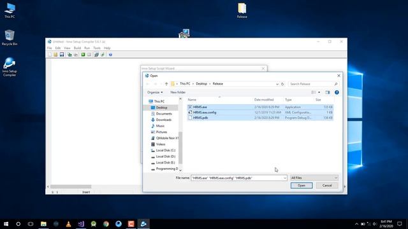Click the New folder button
408x229 pixels.
[x=178, y=92]
